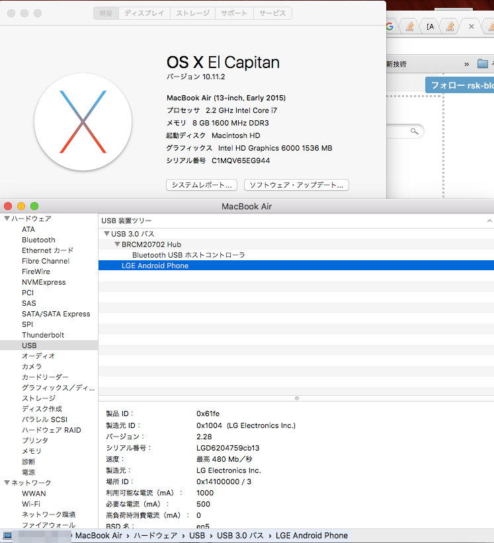Click the search magnifier in the browser page
The width and height of the screenshot is (494, 543).
414,131
